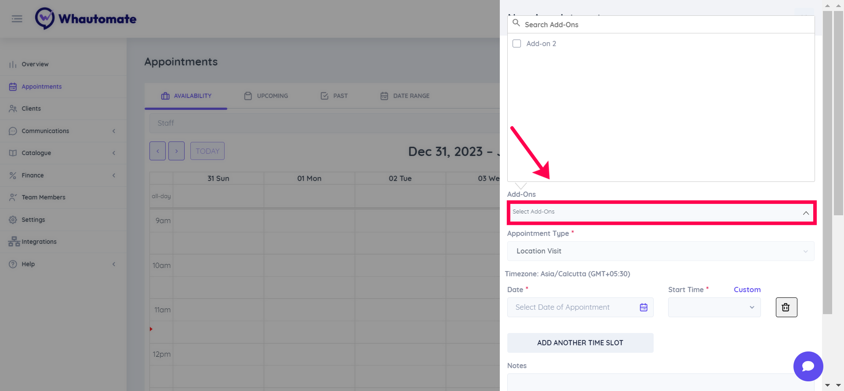Open the Start Time dropdown
This screenshot has width=844, height=391.
coord(714,308)
